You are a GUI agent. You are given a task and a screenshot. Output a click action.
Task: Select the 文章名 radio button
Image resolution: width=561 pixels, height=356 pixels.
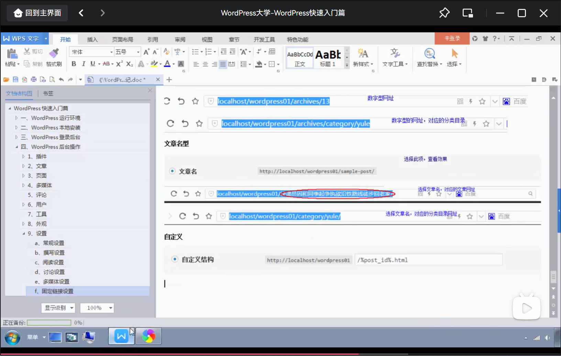[172, 171]
